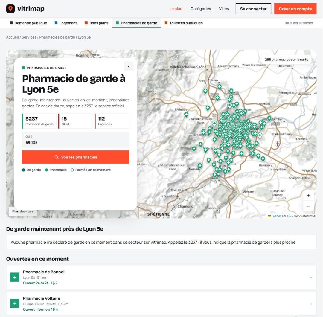Viewport: 323px width, 317px height.
Task: Open the Le plan menu item
Action: [176, 9]
